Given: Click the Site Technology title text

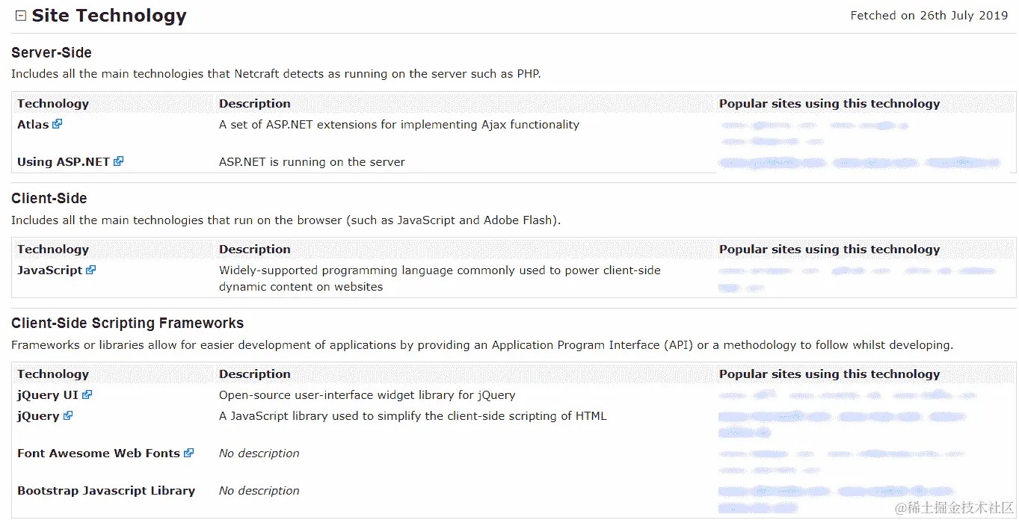Looking at the screenshot, I should click(x=109, y=16).
